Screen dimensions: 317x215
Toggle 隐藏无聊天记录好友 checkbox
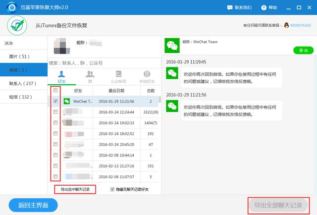click(x=112, y=189)
